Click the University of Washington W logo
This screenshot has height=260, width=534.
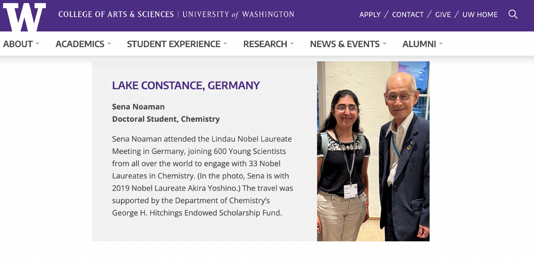[x=24, y=17]
